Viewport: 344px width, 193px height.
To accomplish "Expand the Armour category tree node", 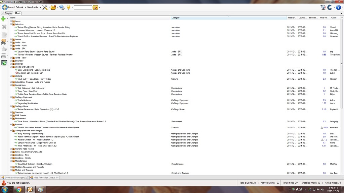I will (x=11, y=40).
